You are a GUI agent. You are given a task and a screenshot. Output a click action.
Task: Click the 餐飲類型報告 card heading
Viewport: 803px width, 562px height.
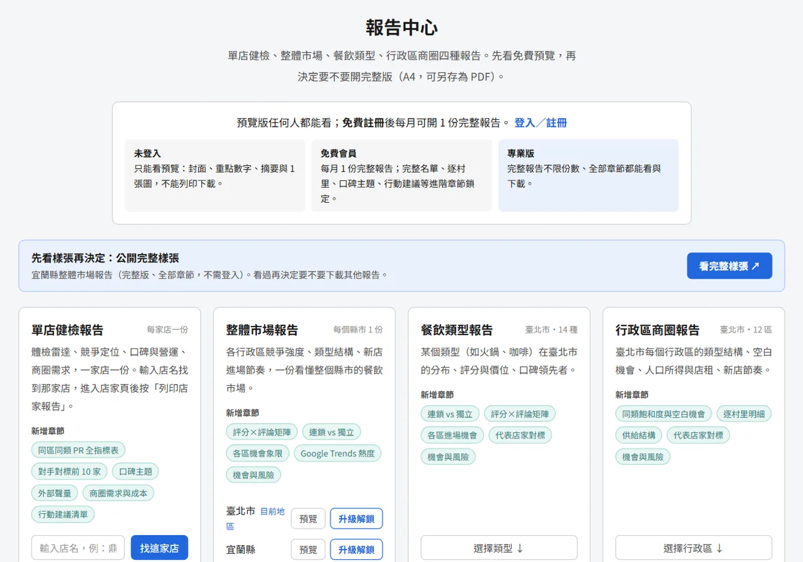click(x=457, y=330)
